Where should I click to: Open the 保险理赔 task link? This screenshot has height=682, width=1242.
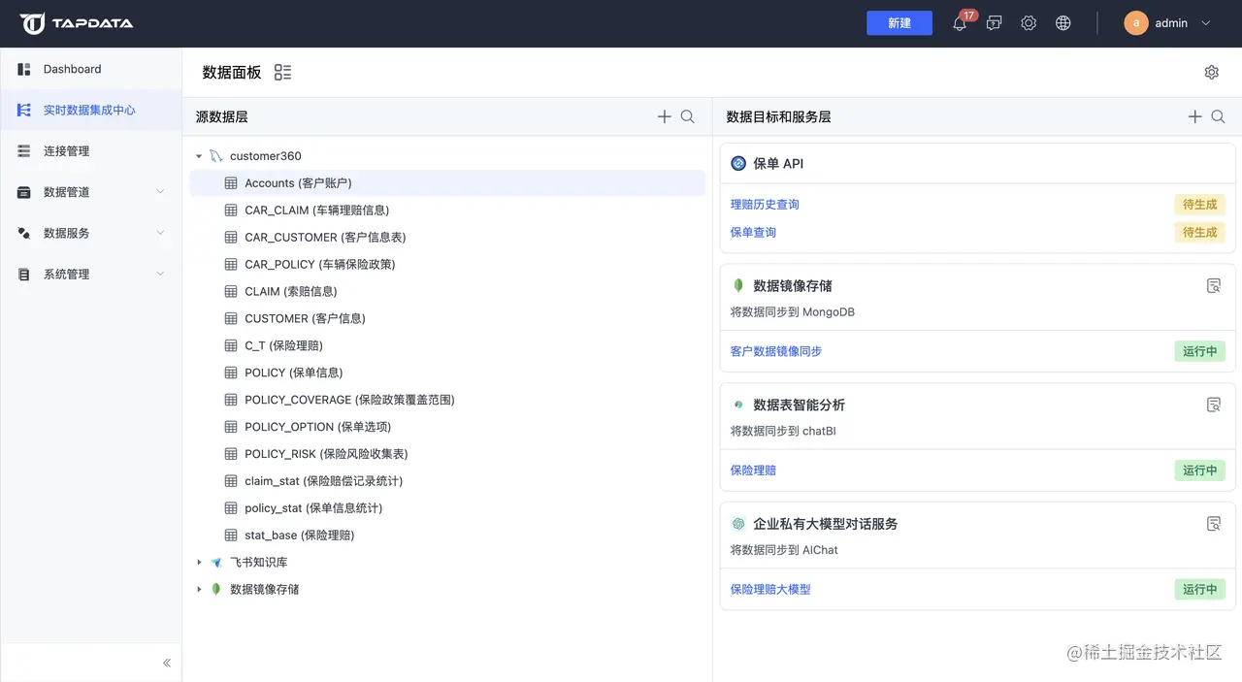pos(753,471)
